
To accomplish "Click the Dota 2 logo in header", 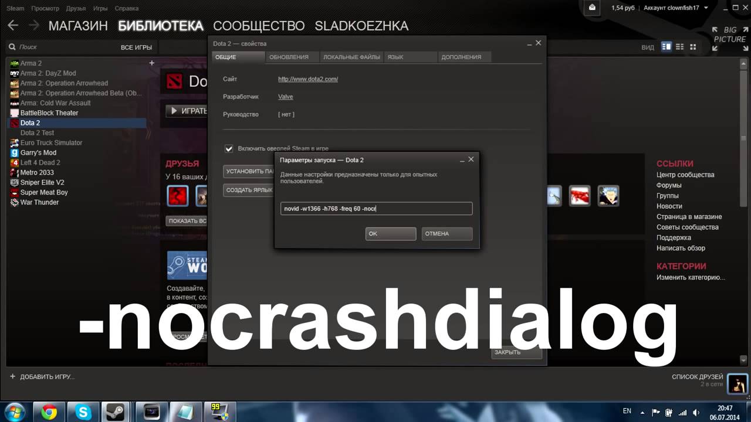I will click(x=174, y=81).
